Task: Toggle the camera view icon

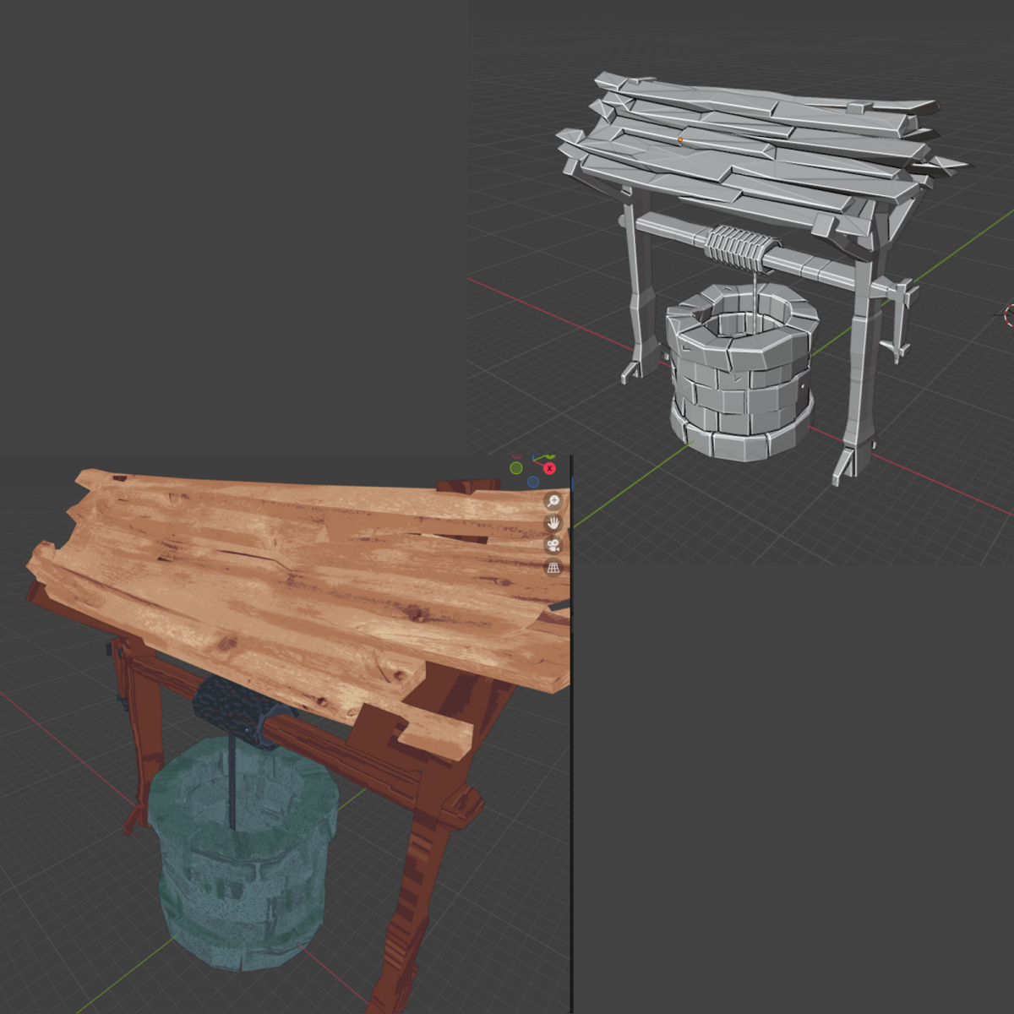Action: pyautogui.click(x=553, y=545)
